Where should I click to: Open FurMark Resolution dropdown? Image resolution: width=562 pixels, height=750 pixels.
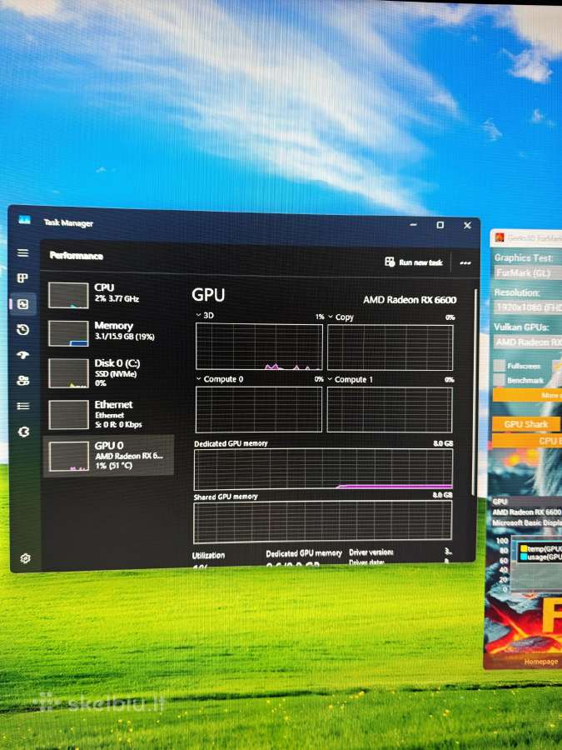pos(528,307)
